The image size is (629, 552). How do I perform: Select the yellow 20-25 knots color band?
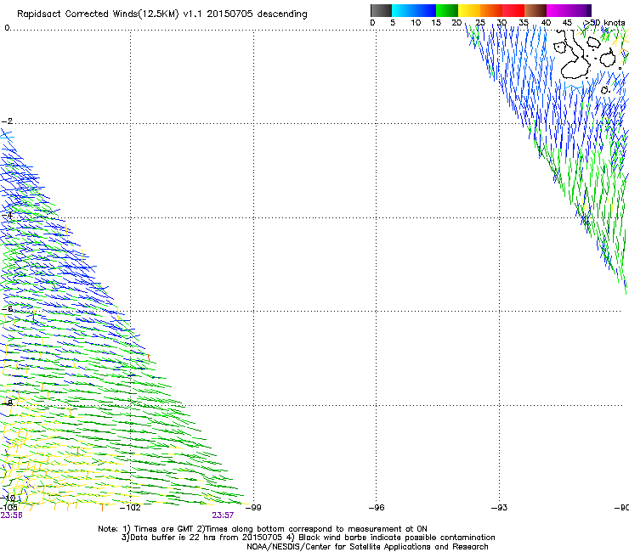pyautogui.click(x=469, y=10)
